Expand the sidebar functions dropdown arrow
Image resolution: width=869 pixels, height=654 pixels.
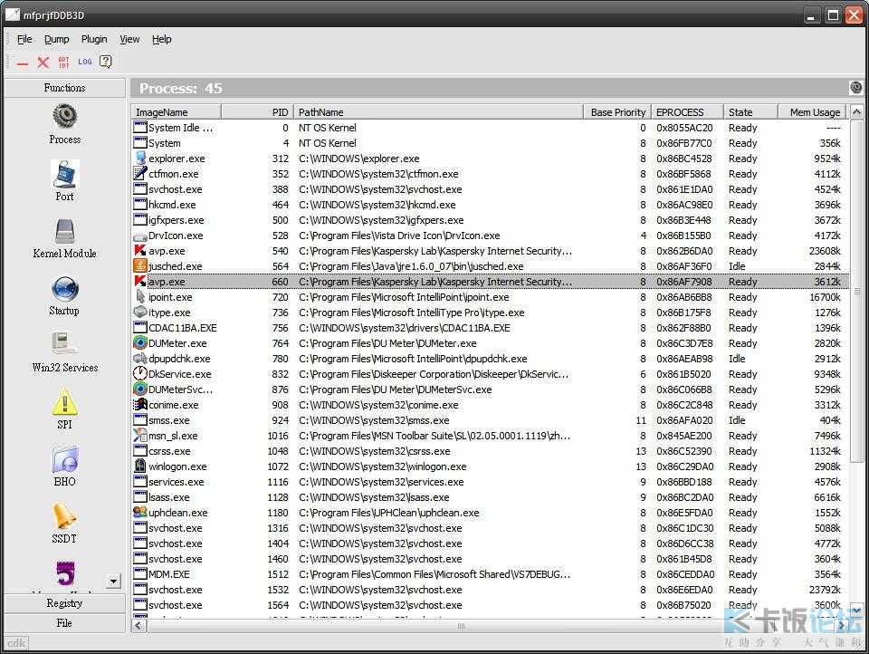tap(114, 582)
